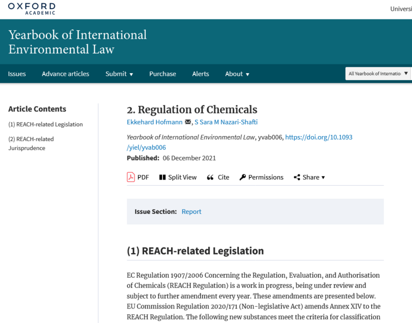The image size is (412, 323).
Task: Click the Split View label
Action: 182,177
